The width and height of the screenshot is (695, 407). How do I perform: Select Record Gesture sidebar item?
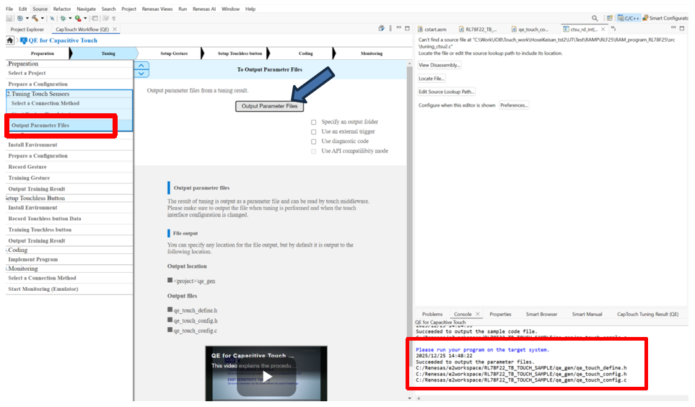click(x=69, y=167)
